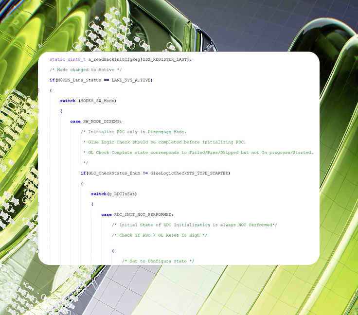The width and height of the screenshot is (358, 315).
Task: Click the 'Glue Logic Check should be' comment line
Action: (164, 142)
